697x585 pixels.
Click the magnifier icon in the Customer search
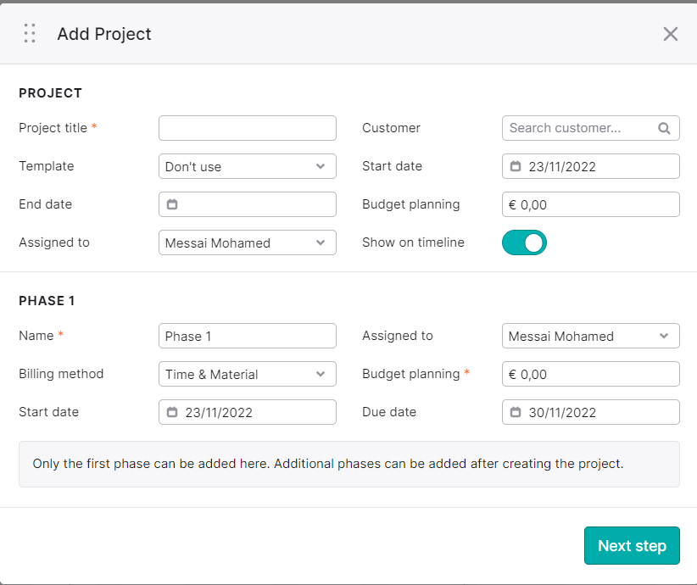pyautogui.click(x=664, y=129)
